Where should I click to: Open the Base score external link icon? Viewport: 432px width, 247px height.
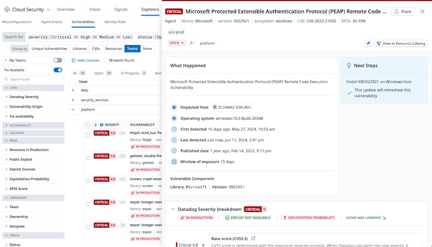[x=253, y=238]
